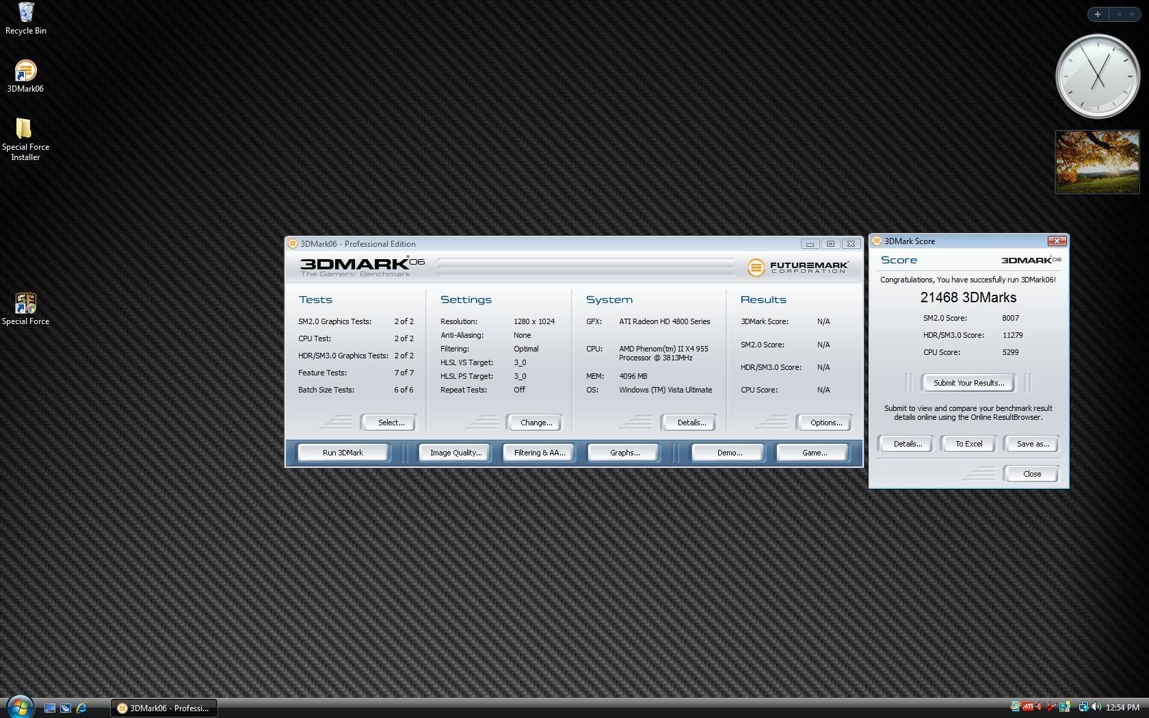1149x718 pixels.
Task: Click the red speaker audio manager tray icon
Action: pyautogui.click(x=1040, y=707)
